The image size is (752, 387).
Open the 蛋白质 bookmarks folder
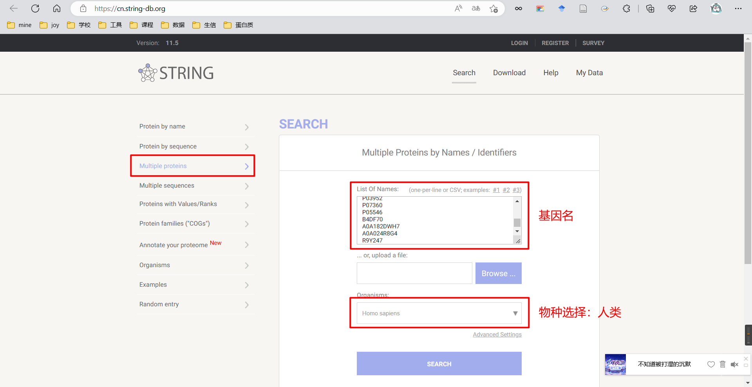point(239,25)
